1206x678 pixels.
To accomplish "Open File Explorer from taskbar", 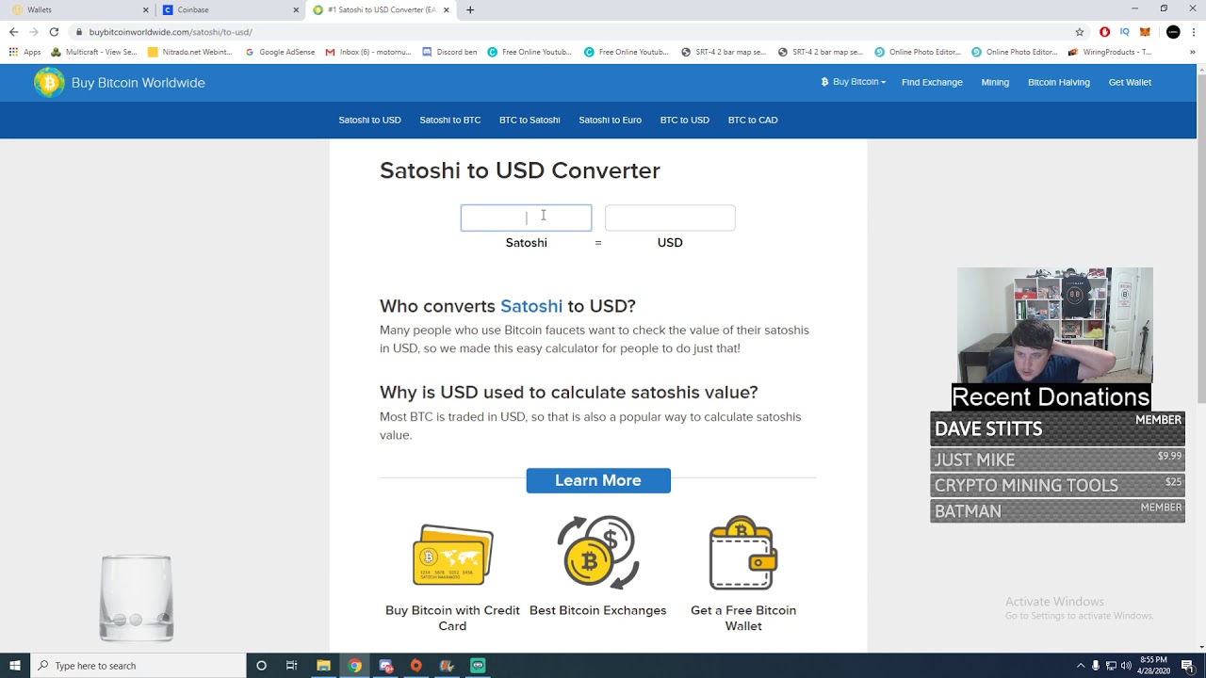I will coord(323,666).
